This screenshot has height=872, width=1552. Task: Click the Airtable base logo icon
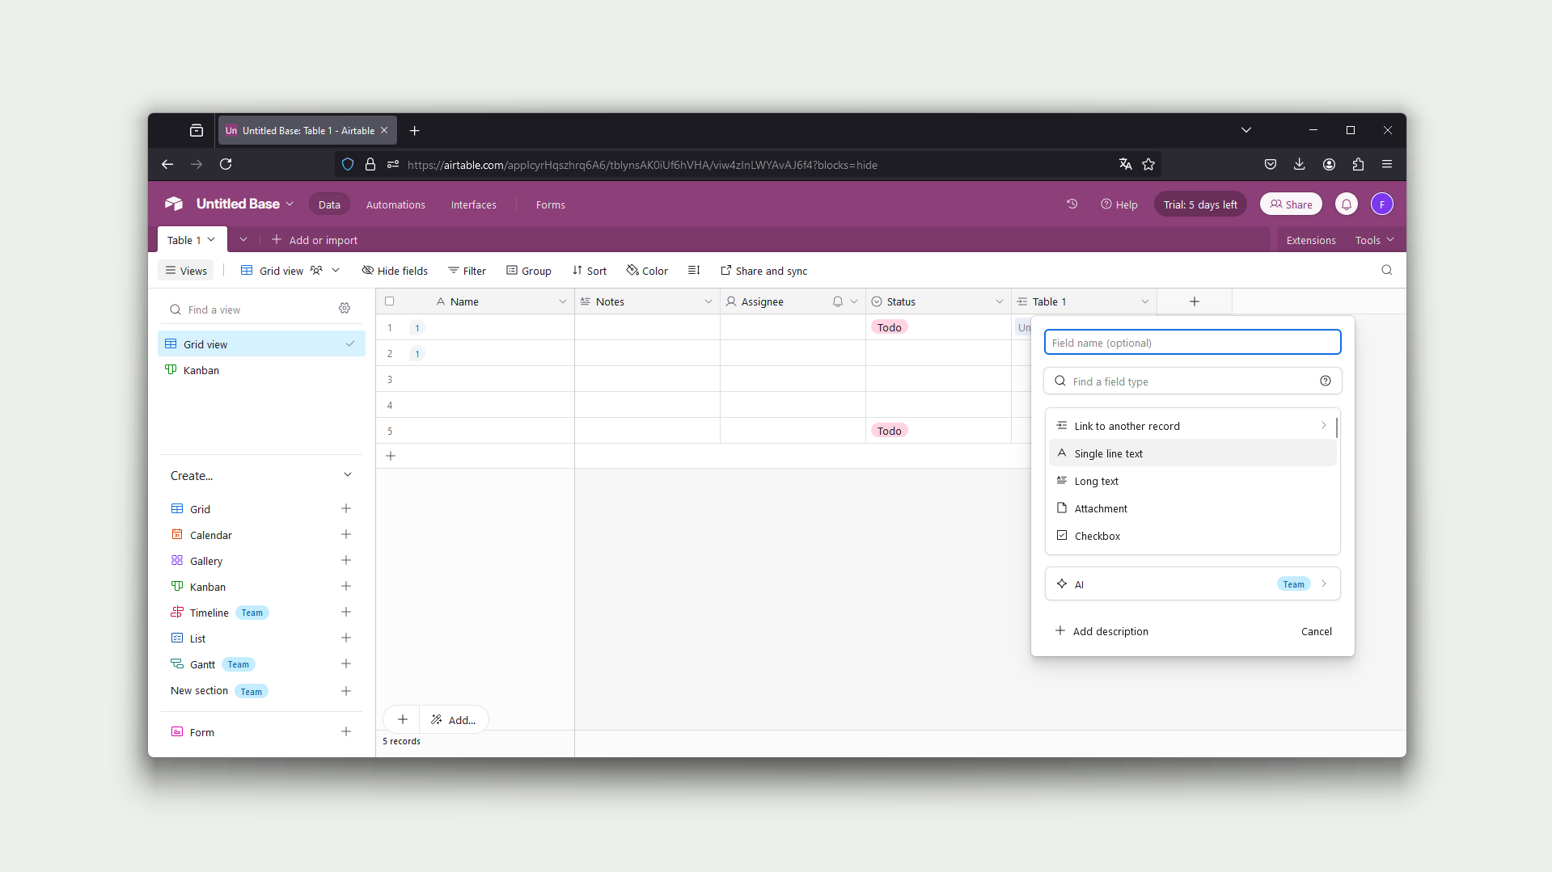(x=174, y=204)
